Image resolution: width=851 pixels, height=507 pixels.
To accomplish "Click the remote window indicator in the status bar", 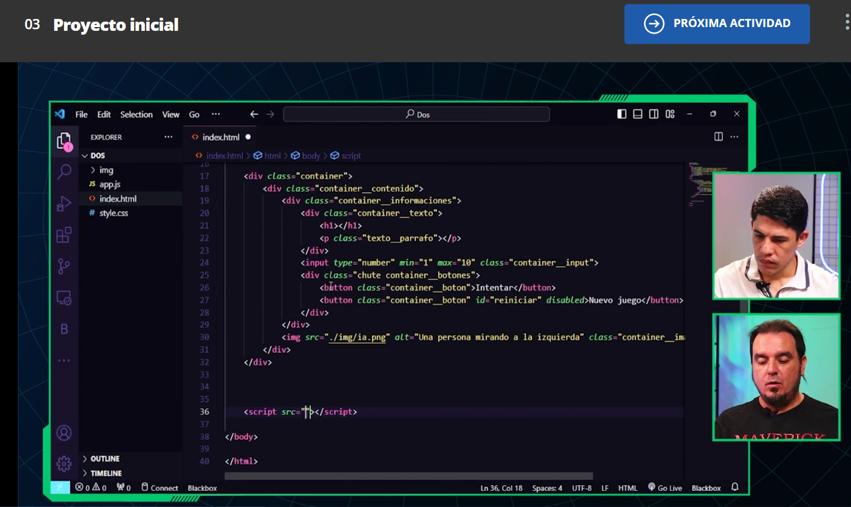I will (60, 487).
